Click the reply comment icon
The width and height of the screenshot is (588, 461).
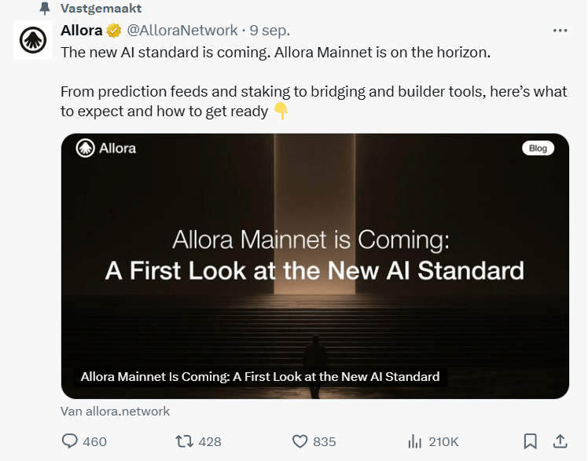coord(69,441)
